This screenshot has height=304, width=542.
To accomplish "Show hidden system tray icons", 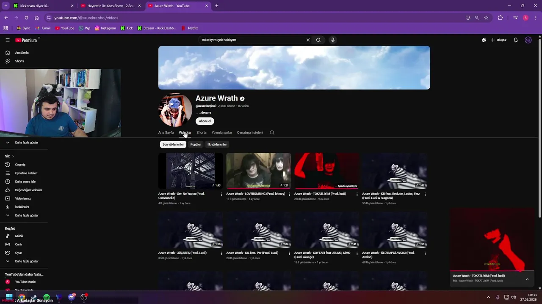I will pos(488,297).
